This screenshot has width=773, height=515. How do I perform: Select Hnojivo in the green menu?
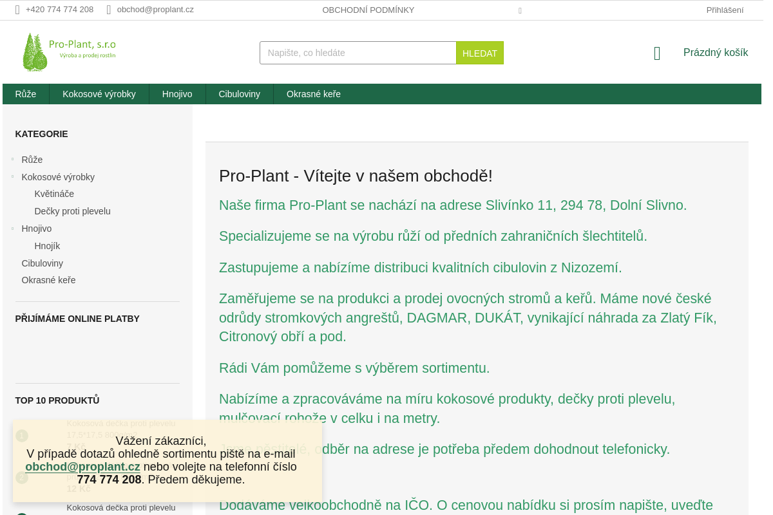coord(177,94)
